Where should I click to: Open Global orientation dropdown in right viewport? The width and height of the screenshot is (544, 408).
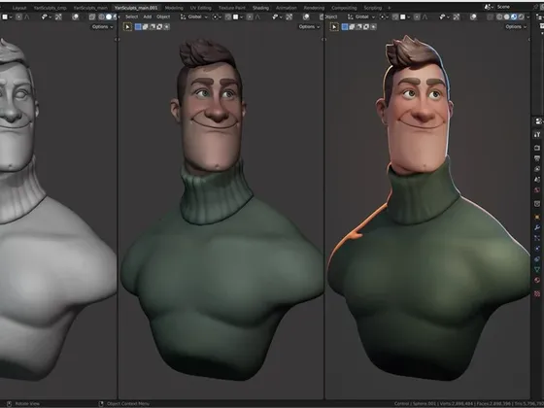(x=361, y=17)
